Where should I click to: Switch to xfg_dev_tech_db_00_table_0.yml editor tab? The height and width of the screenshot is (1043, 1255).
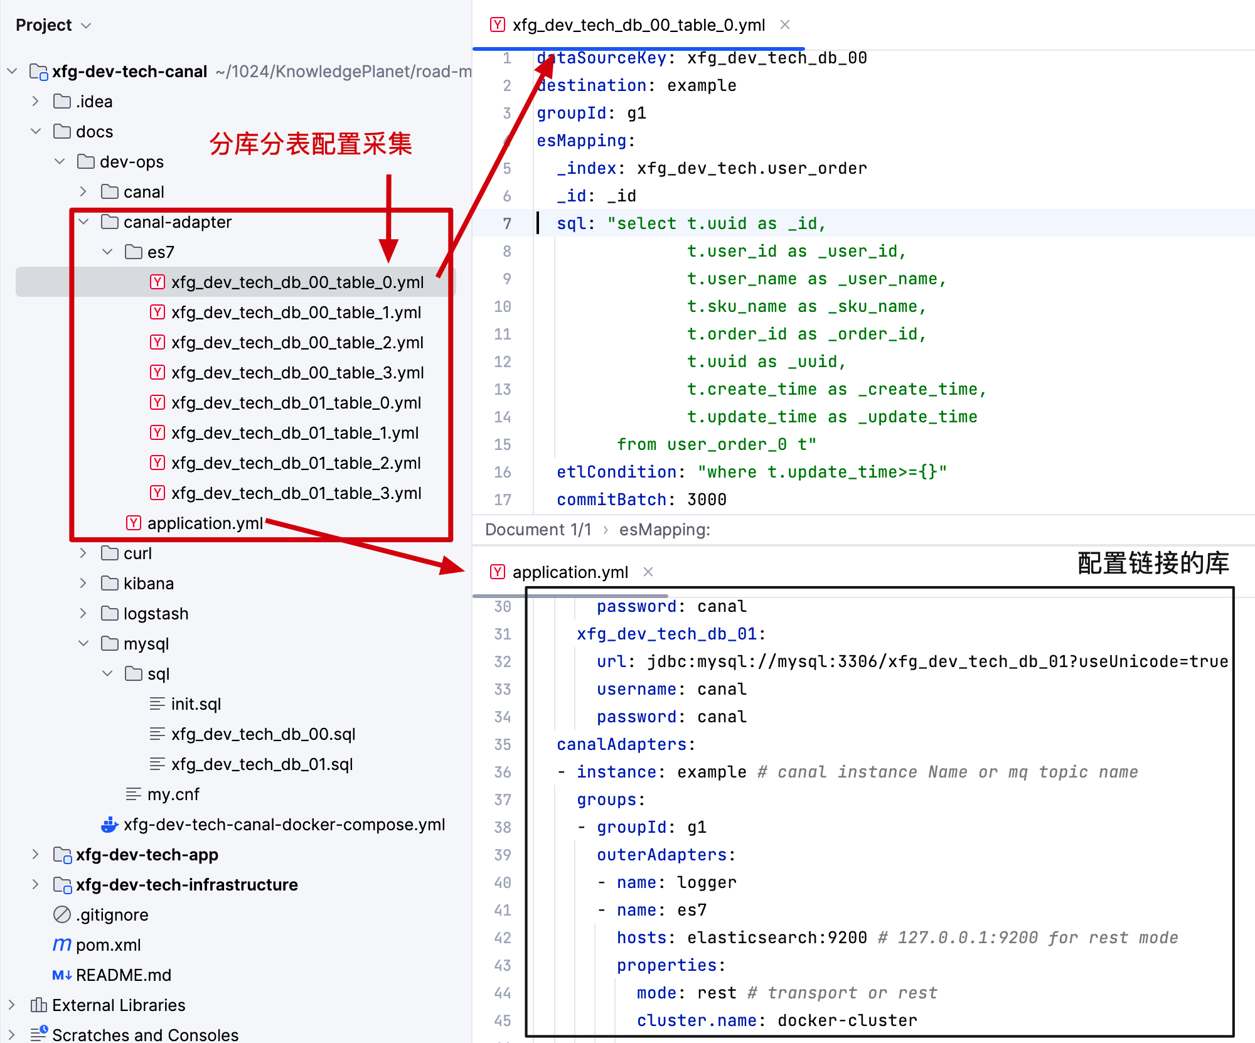click(638, 25)
